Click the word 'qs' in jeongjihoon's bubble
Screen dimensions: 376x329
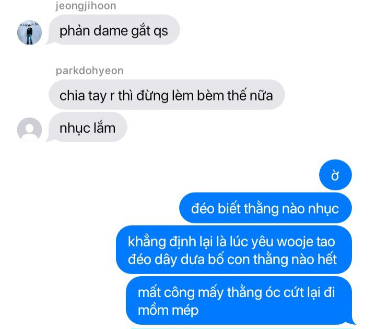(x=161, y=32)
